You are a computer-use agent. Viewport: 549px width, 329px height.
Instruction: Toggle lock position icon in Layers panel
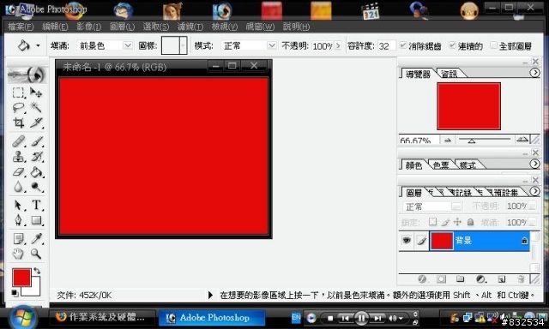457,222
